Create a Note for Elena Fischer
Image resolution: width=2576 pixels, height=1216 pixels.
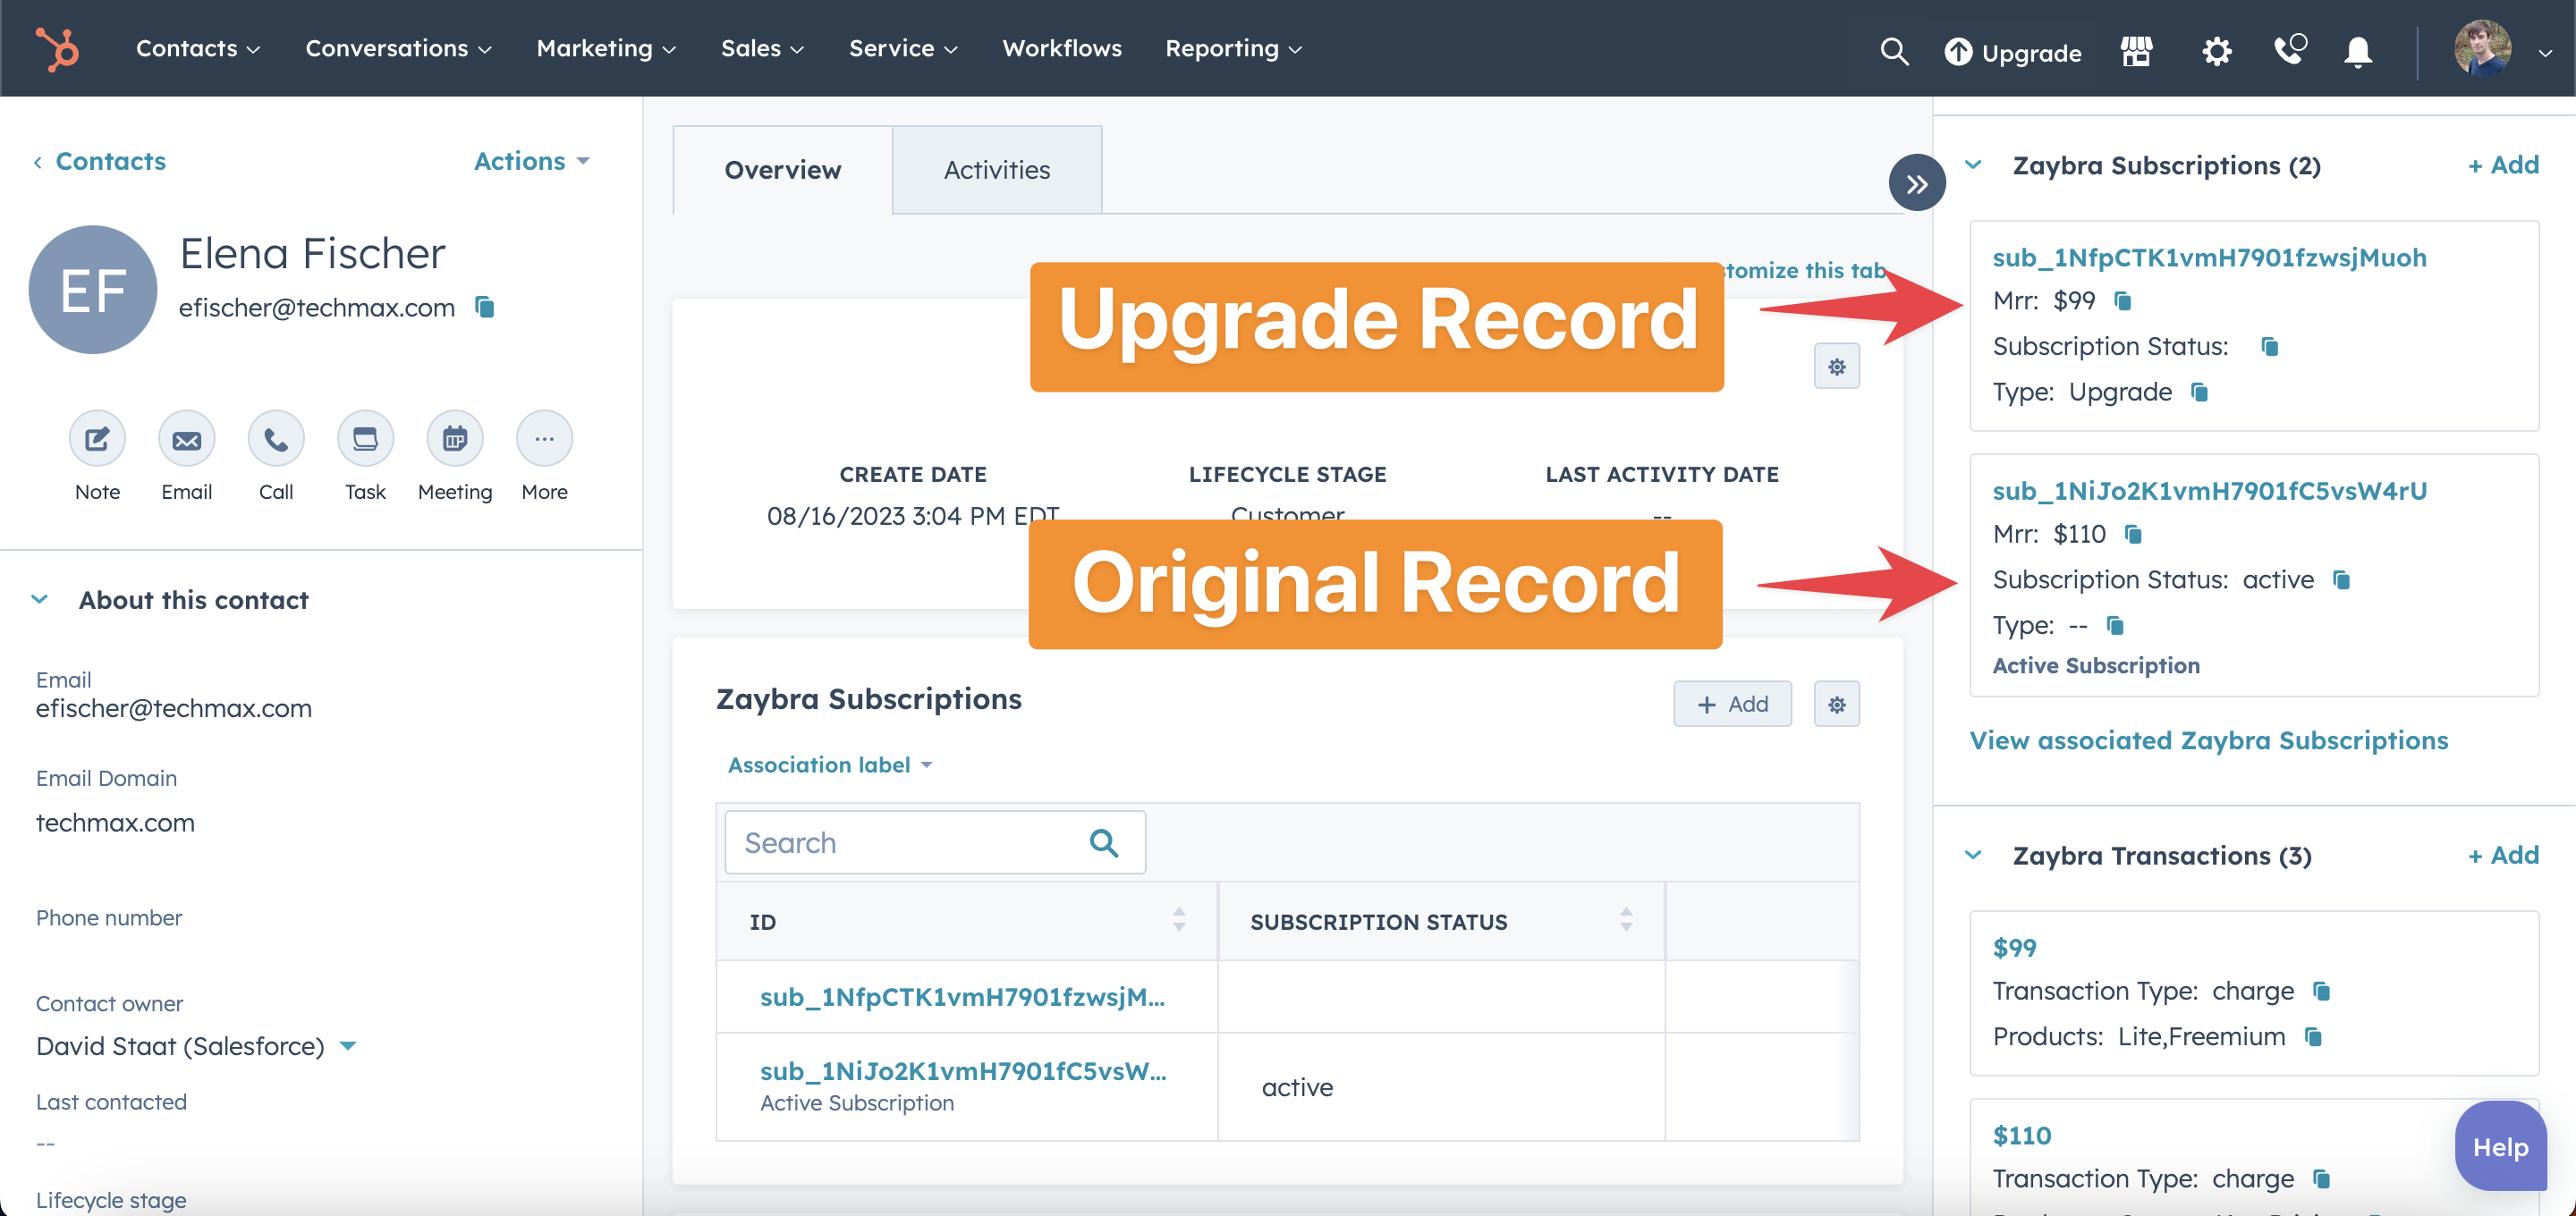click(96, 438)
